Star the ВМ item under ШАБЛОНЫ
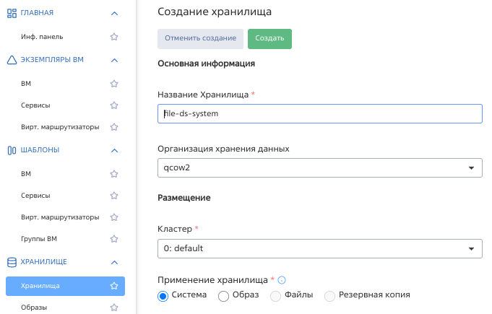This screenshot has height=314, width=492. point(114,174)
